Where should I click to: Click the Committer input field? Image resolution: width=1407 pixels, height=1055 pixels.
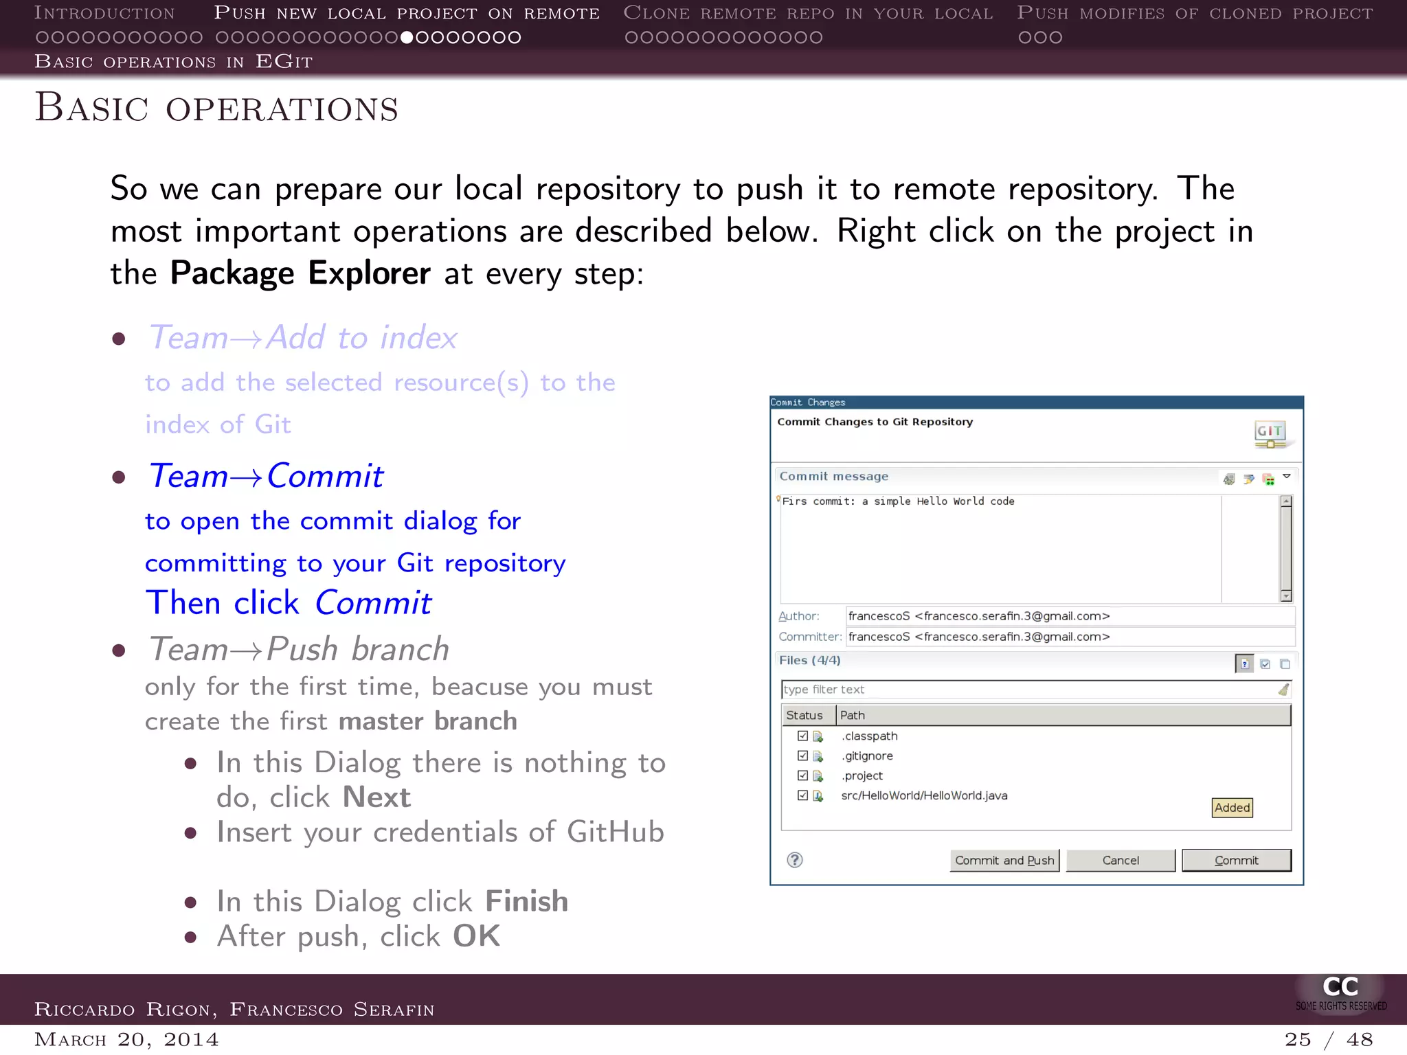pos(1070,637)
